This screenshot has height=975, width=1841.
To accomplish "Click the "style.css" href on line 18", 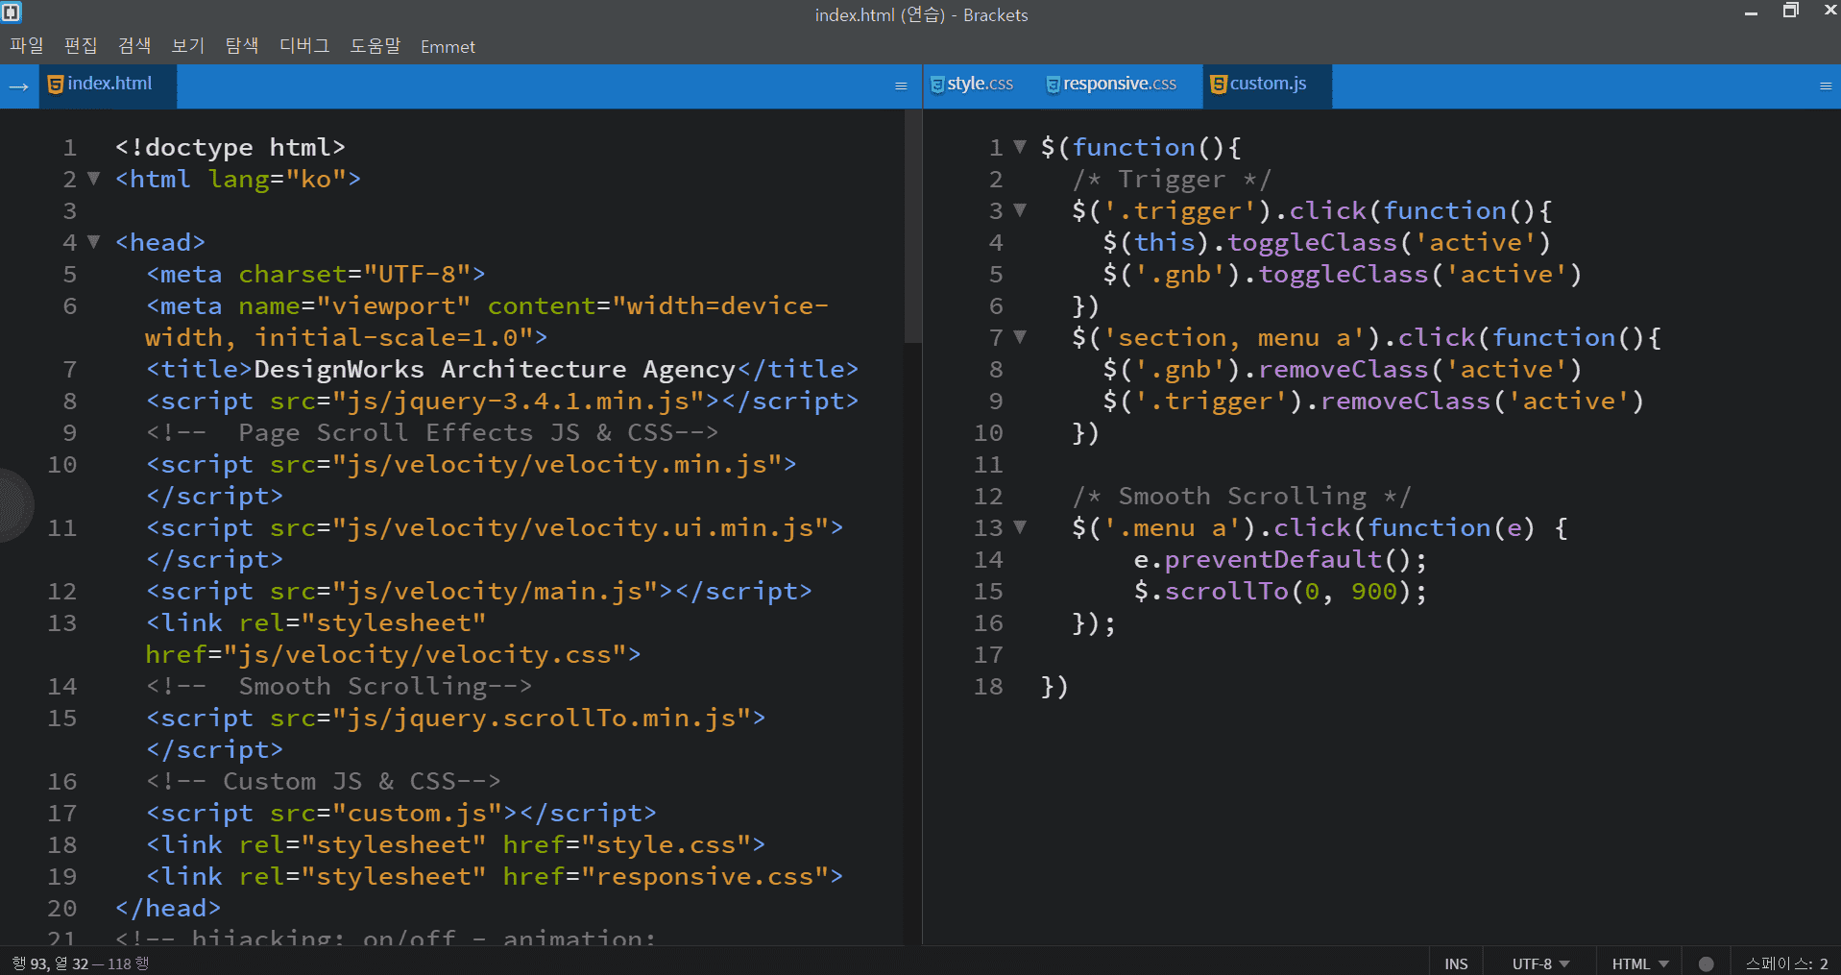I will tap(666, 844).
